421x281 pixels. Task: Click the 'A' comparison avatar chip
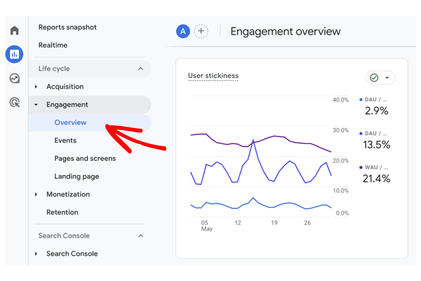(183, 31)
